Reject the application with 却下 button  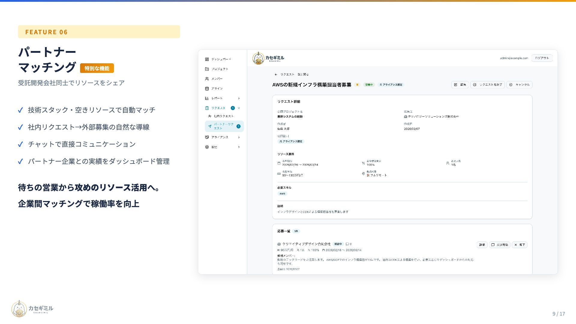pos(519,245)
